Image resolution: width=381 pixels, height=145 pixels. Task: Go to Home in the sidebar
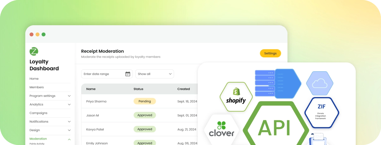[x=34, y=79]
